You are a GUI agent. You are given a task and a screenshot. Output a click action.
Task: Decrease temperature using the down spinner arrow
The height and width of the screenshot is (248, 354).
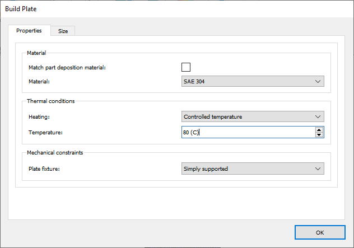(319, 135)
